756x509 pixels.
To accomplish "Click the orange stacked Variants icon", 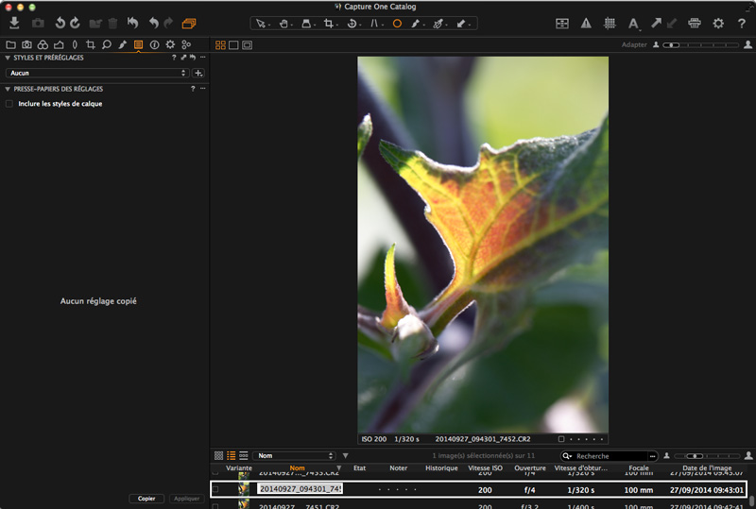I will [189, 23].
